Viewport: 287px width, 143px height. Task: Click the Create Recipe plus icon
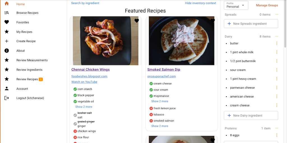7,41
